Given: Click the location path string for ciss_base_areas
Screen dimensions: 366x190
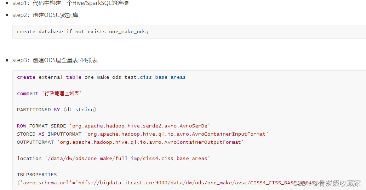Looking at the screenshot, I should click(x=127, y=158).
